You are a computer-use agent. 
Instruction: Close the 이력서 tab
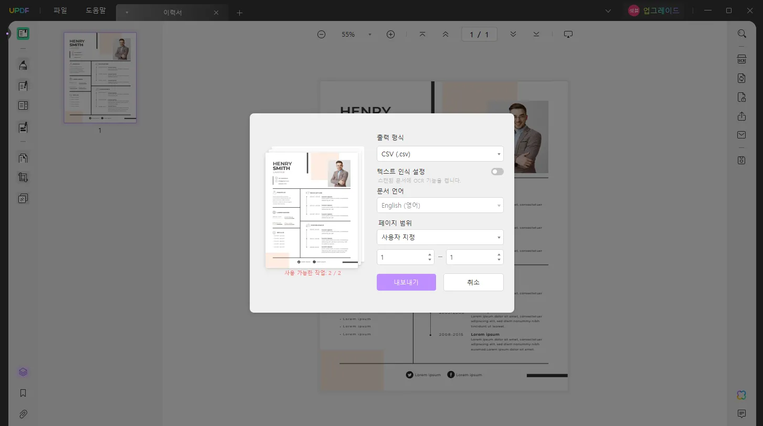pos(216,13)
